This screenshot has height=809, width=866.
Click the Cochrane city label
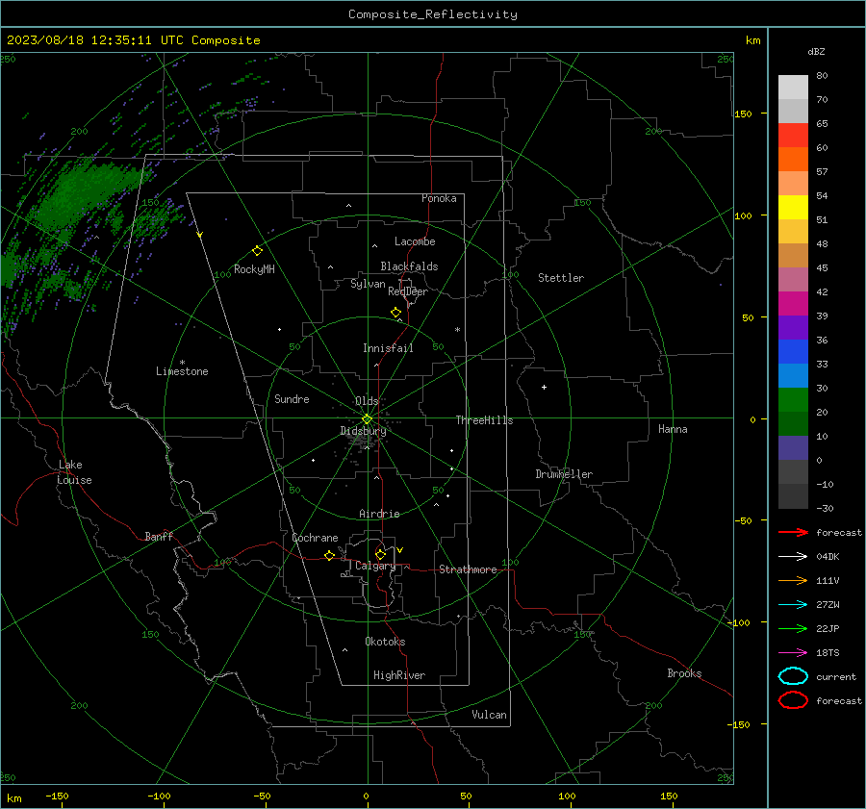(x=315, y=538)
